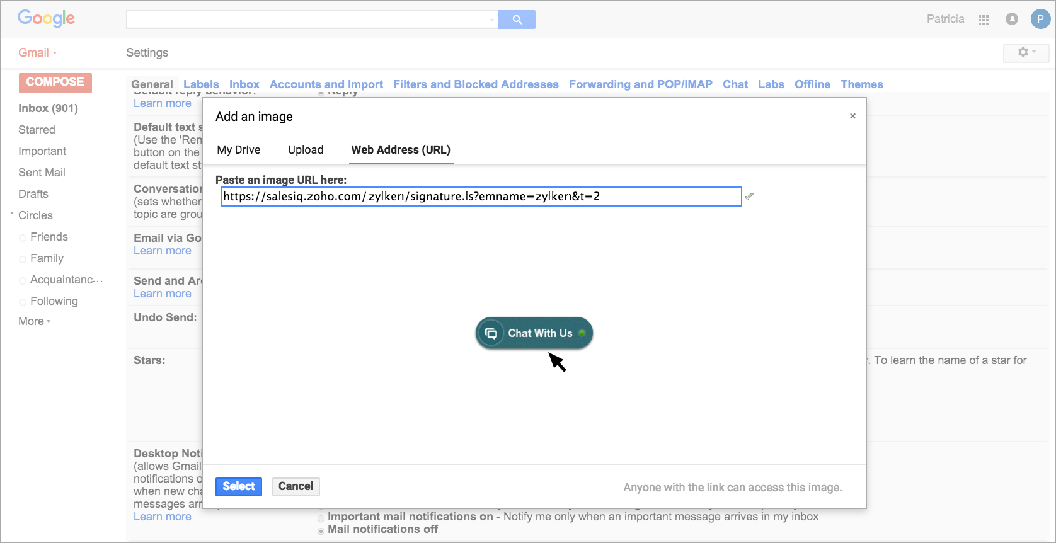Open the search options dropdown arrow
Image resolution: width=1056 pixels, height=543 pixels.
(492, 20)
